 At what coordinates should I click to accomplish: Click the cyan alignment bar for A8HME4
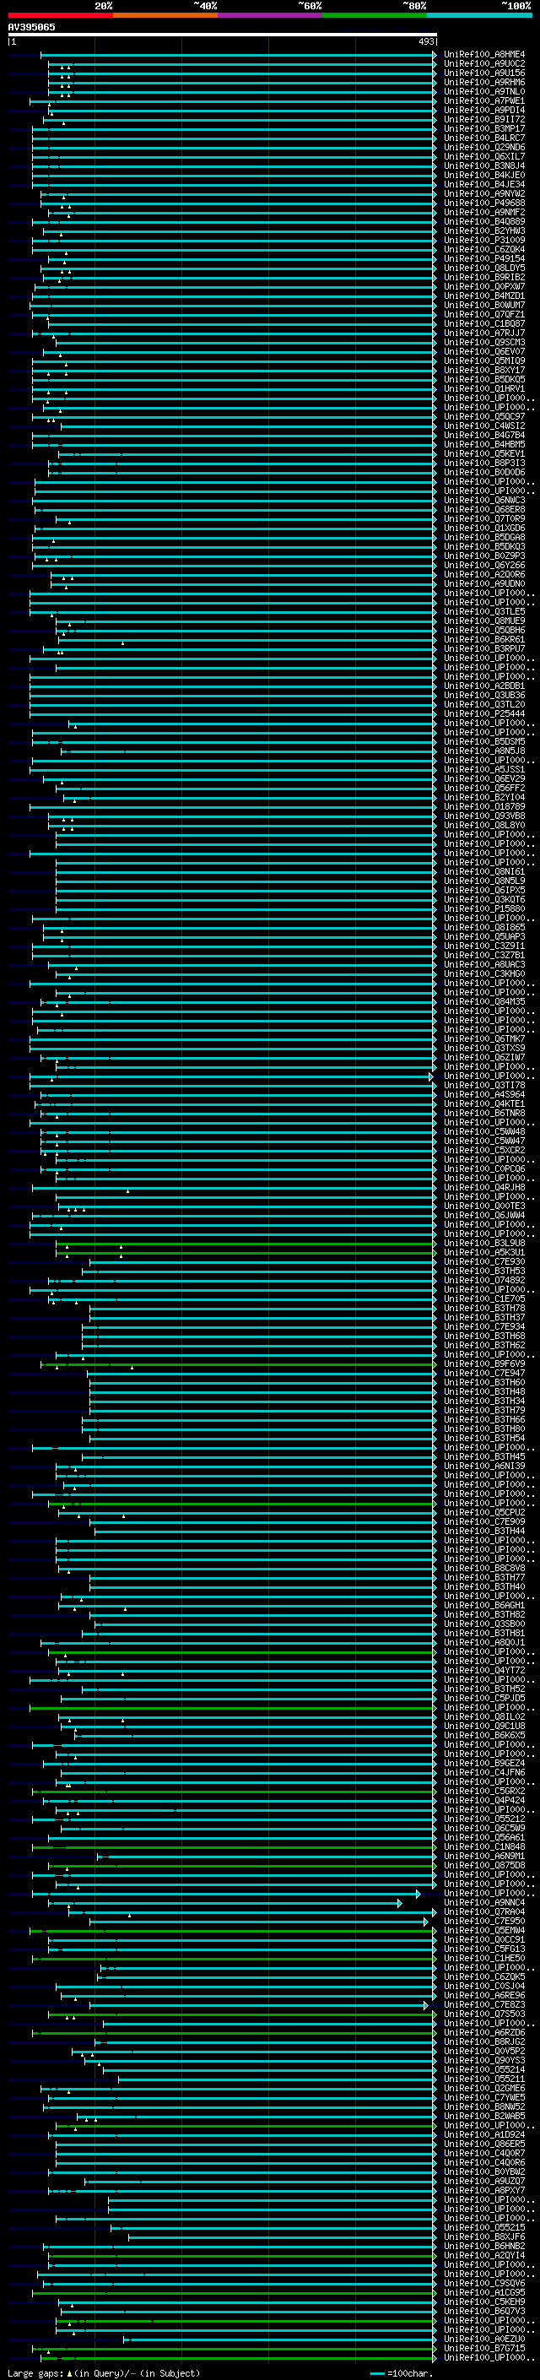click(238, 55)
